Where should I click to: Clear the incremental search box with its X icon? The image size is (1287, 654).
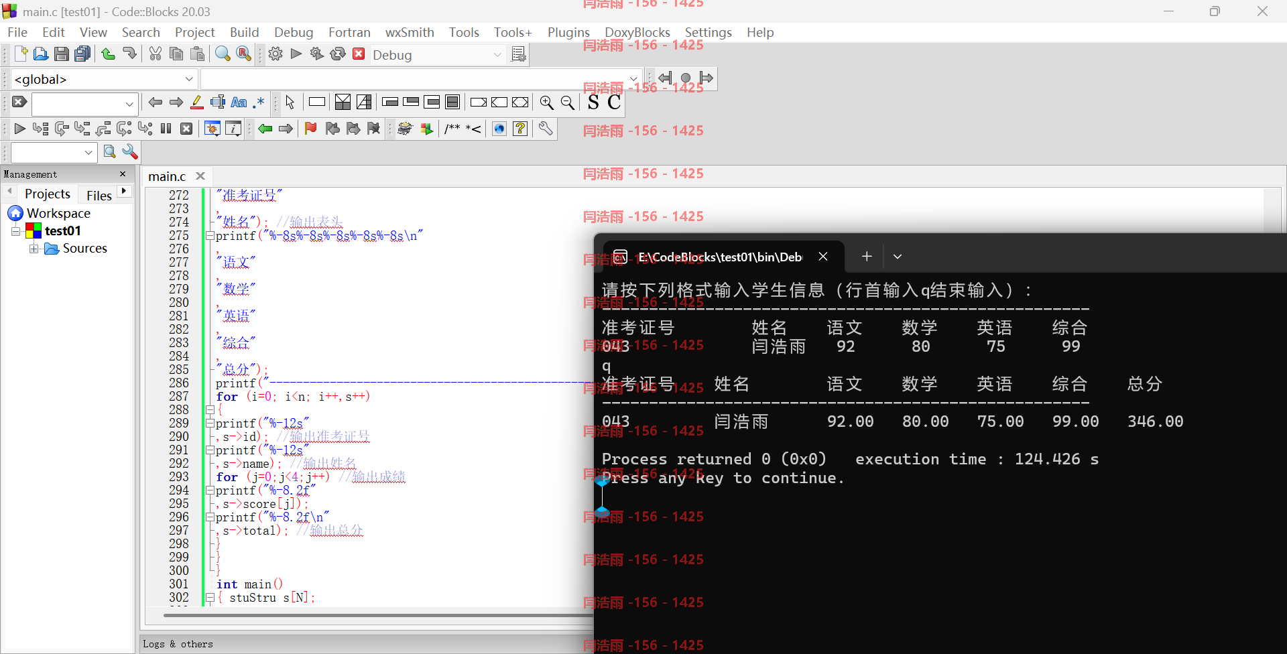coord(19,102)
